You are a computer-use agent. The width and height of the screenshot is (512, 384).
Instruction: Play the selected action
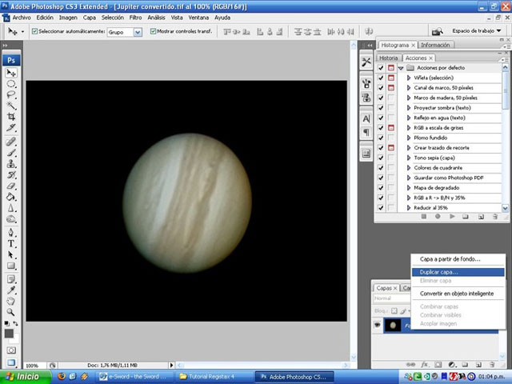pos(452,217)
